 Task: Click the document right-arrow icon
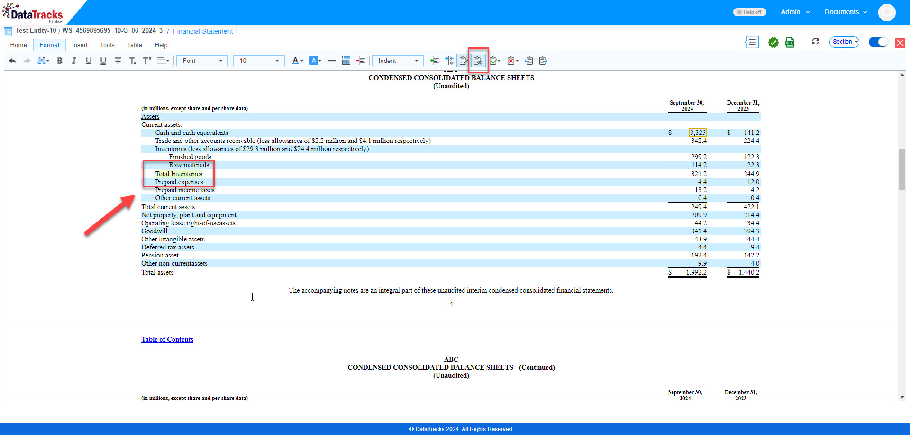[543, 61]
